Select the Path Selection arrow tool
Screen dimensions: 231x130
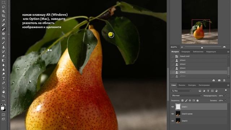pyautogui.click(x=3, y=87)
